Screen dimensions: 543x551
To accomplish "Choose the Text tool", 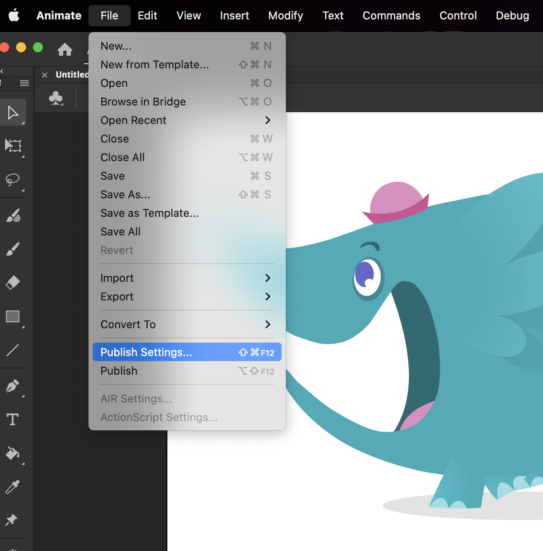I will (13, 419).
